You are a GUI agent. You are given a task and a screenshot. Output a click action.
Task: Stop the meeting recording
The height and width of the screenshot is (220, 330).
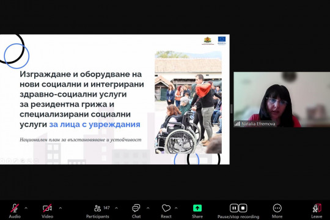pos(243,208)
